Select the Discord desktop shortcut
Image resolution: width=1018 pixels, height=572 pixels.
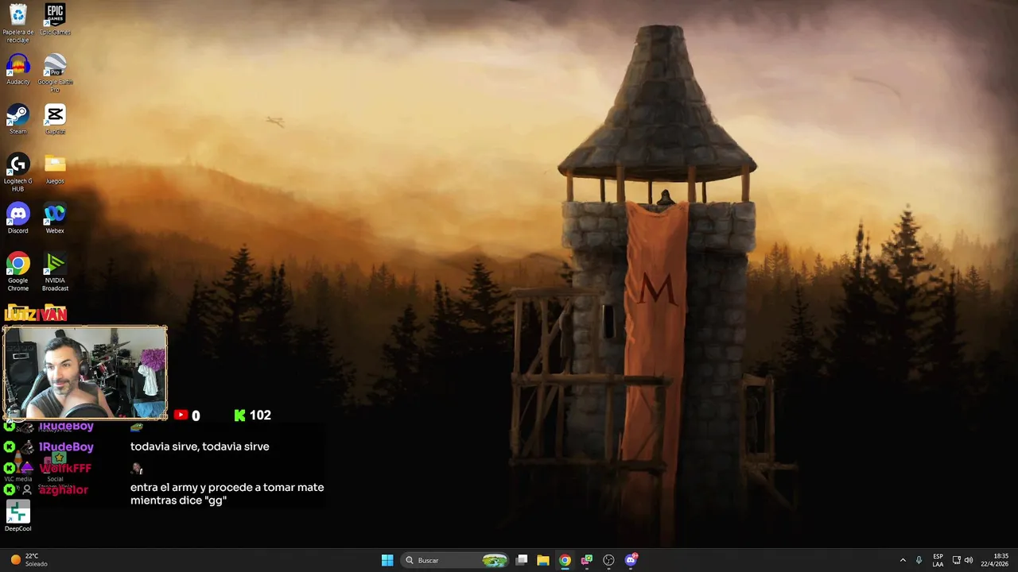pyautogui.click(x=17, y=218)
